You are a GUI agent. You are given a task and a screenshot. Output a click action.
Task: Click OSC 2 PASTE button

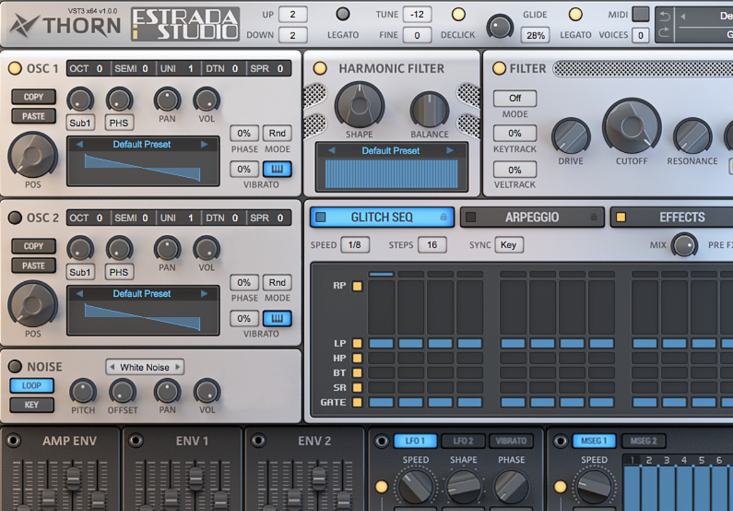click(x=34, y=266)
